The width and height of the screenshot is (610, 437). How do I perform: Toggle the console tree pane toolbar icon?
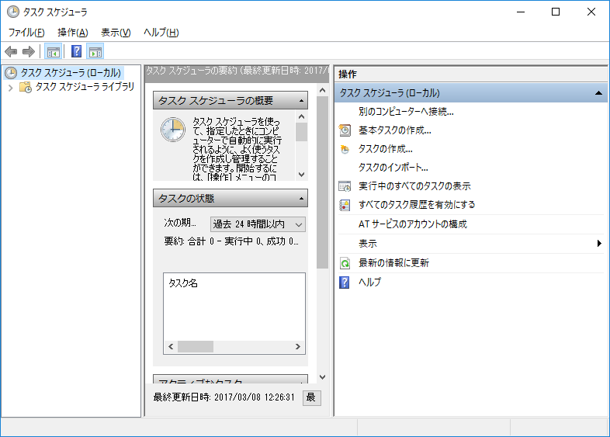54,51
